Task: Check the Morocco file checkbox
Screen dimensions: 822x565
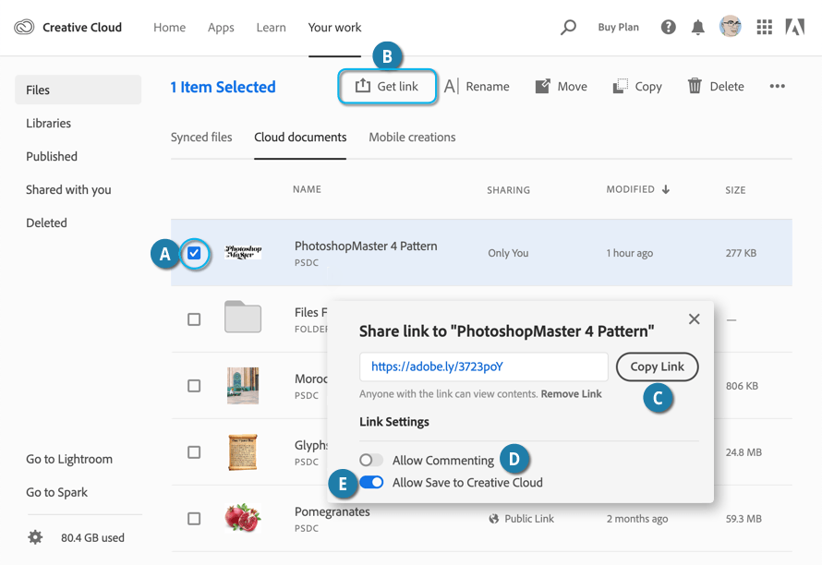Action: pyautogui.click(x=194, y=386)
